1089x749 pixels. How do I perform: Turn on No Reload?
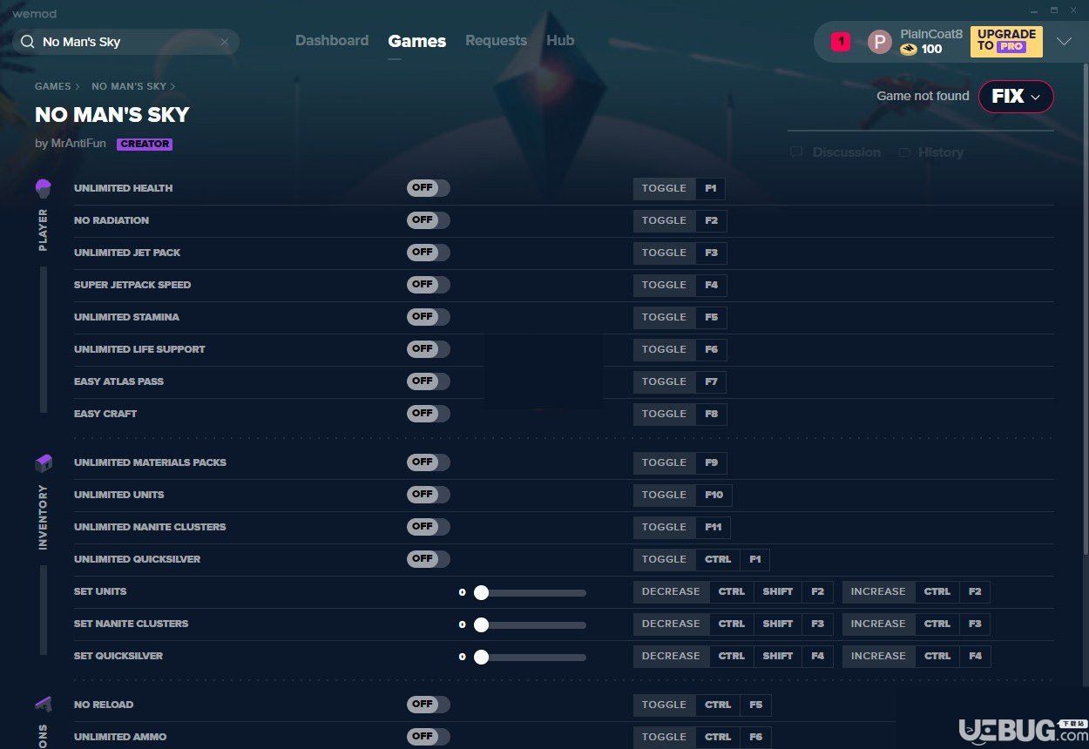tap(429, 705)
